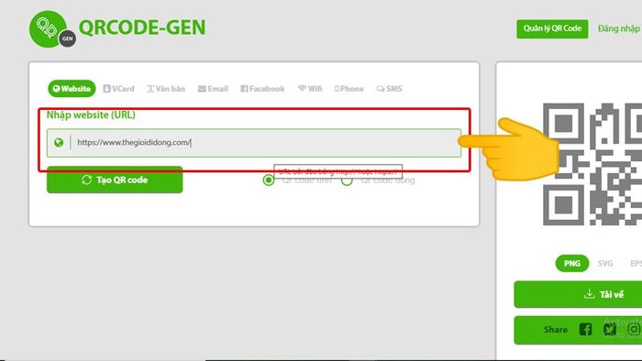Open Quản lý QR Code page
The width and height of the screenshot is (642, 361).
tap(552, 28)
